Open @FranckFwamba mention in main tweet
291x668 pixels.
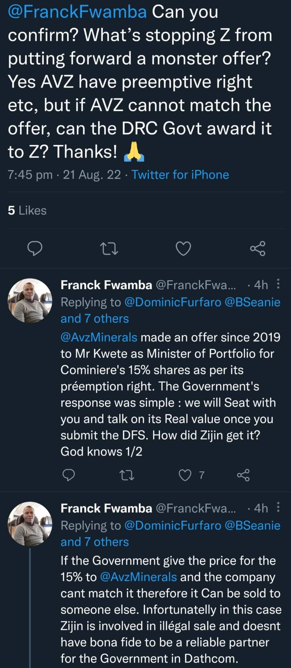[77, 12]
